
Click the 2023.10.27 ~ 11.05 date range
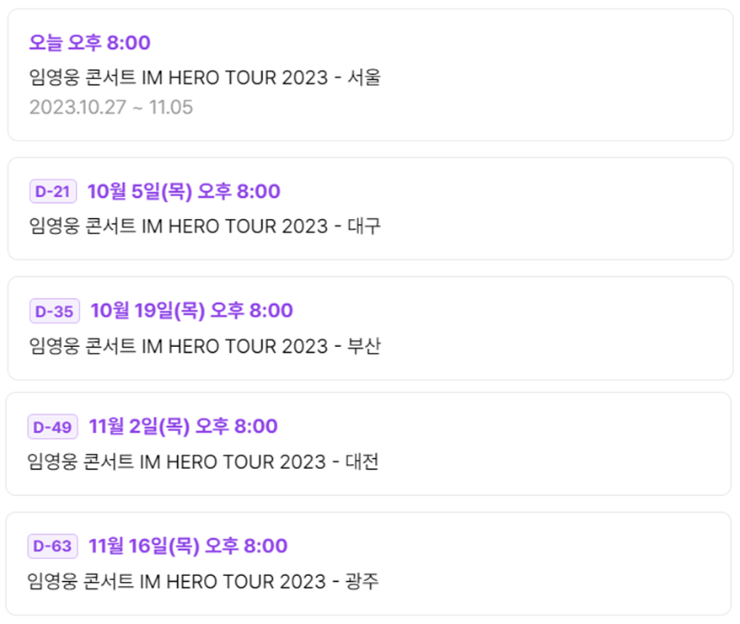(113, 108)
